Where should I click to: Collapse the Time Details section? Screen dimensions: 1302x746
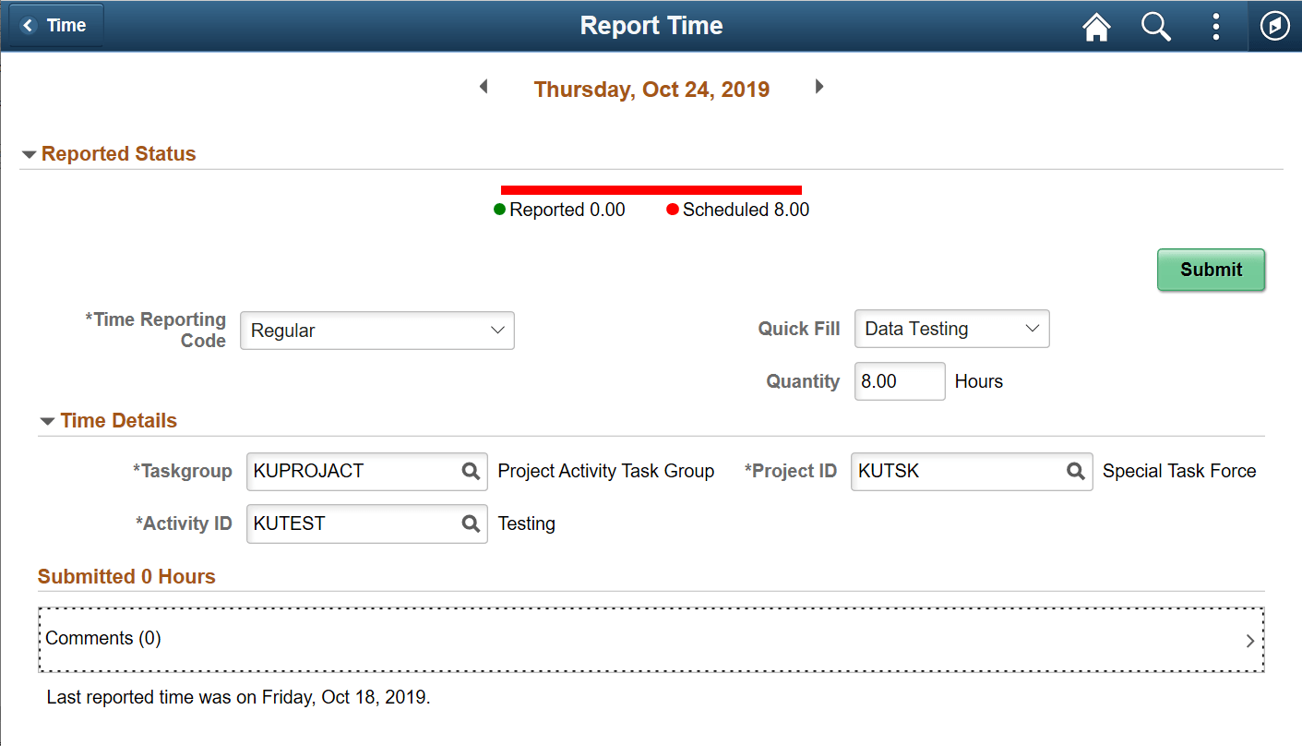(x=47, y=420)
